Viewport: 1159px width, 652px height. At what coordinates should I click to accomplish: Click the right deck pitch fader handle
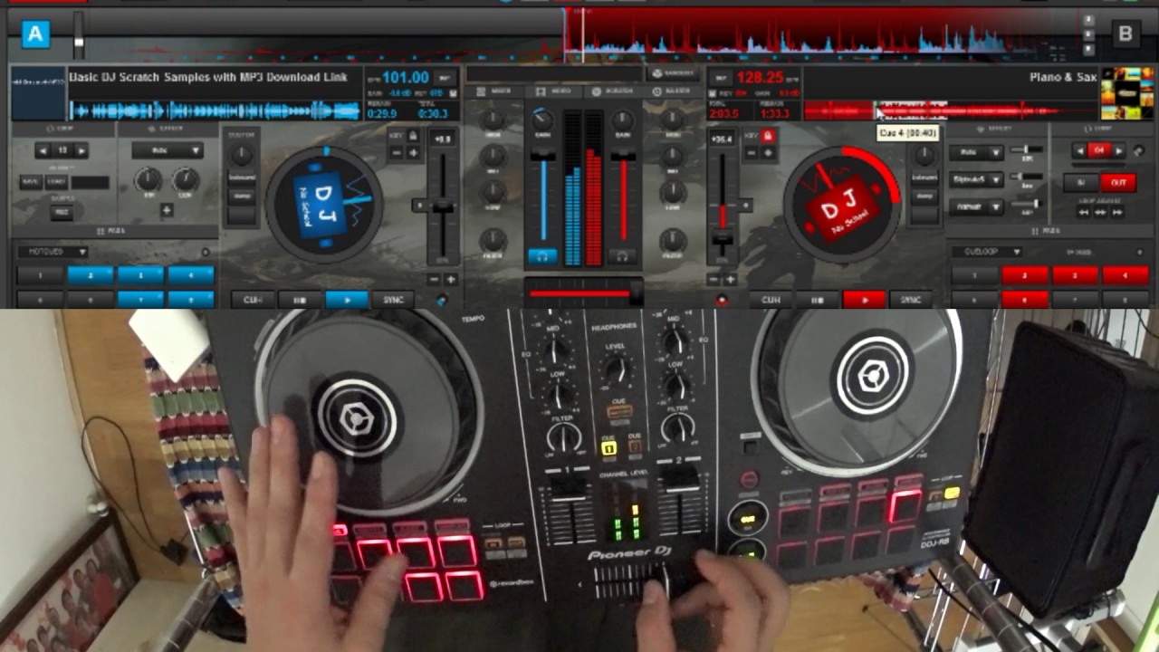(722, 241)
